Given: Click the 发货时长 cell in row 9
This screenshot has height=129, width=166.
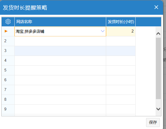Looking at the screenshot, I should [121, 109].
